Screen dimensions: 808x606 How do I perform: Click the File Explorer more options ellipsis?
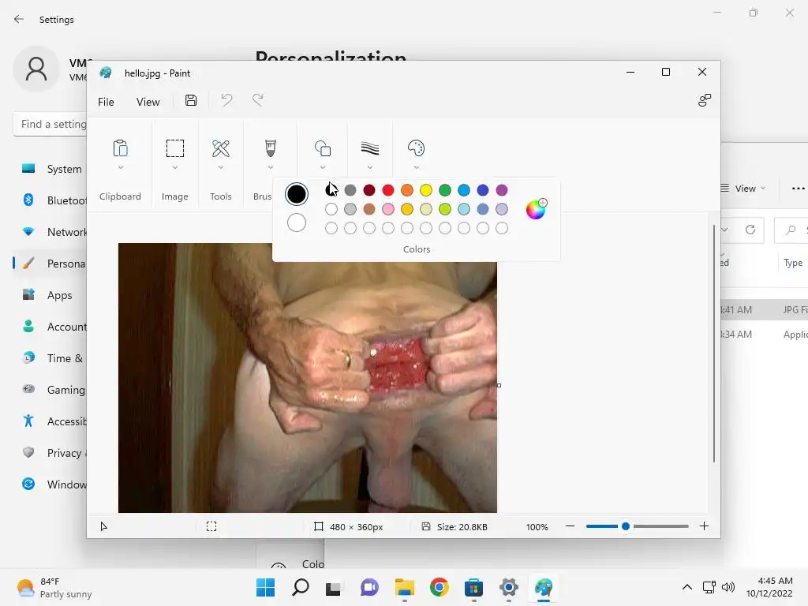(798, 188)
